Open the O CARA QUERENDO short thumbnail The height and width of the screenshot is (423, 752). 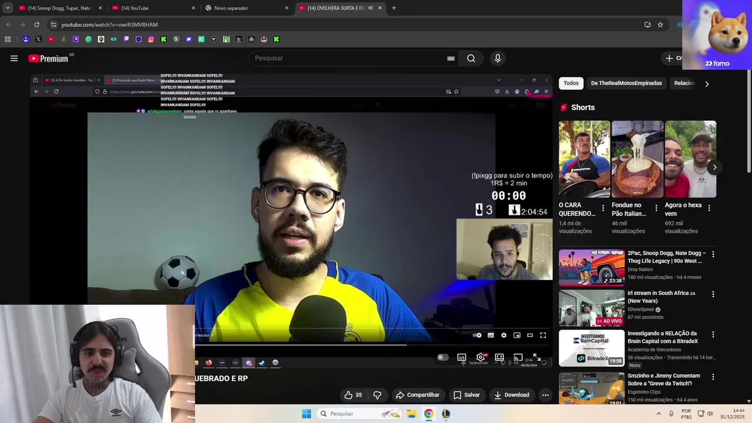point(585,159)
